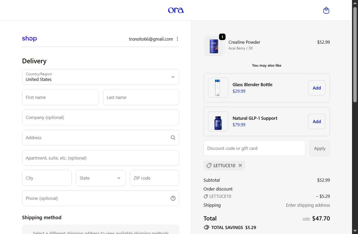
Task: Click the quantity badge on Creatine Powder
Action: pos(222,37)
